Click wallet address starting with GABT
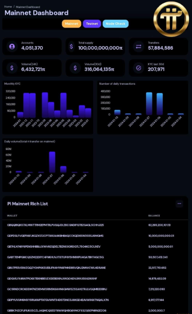Screen dimensions: 192x314 pyautogui.click(x=56, y=257)
